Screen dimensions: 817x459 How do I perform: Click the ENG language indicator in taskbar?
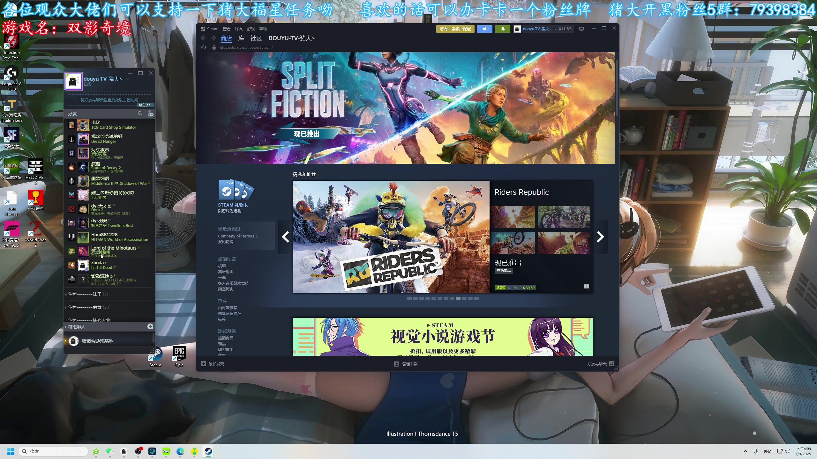click(768, 451)
